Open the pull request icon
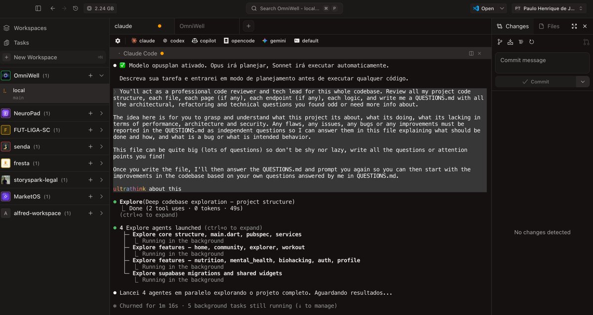The width and height of the screenshot is (593, 315). pyautogui.click(x=586, y=42)
